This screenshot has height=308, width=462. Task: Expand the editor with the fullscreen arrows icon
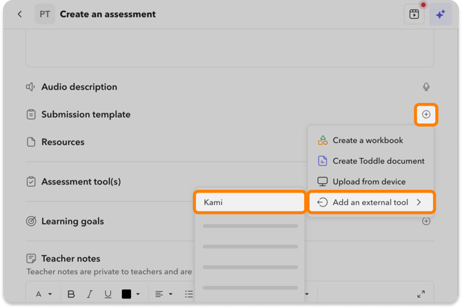tap(421, 293)
